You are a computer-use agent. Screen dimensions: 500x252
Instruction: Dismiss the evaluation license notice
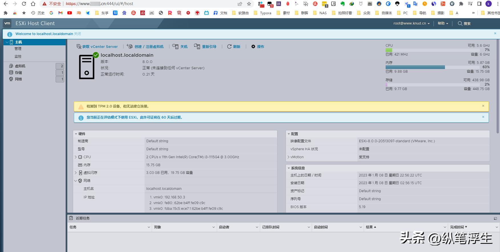(483, 117)
